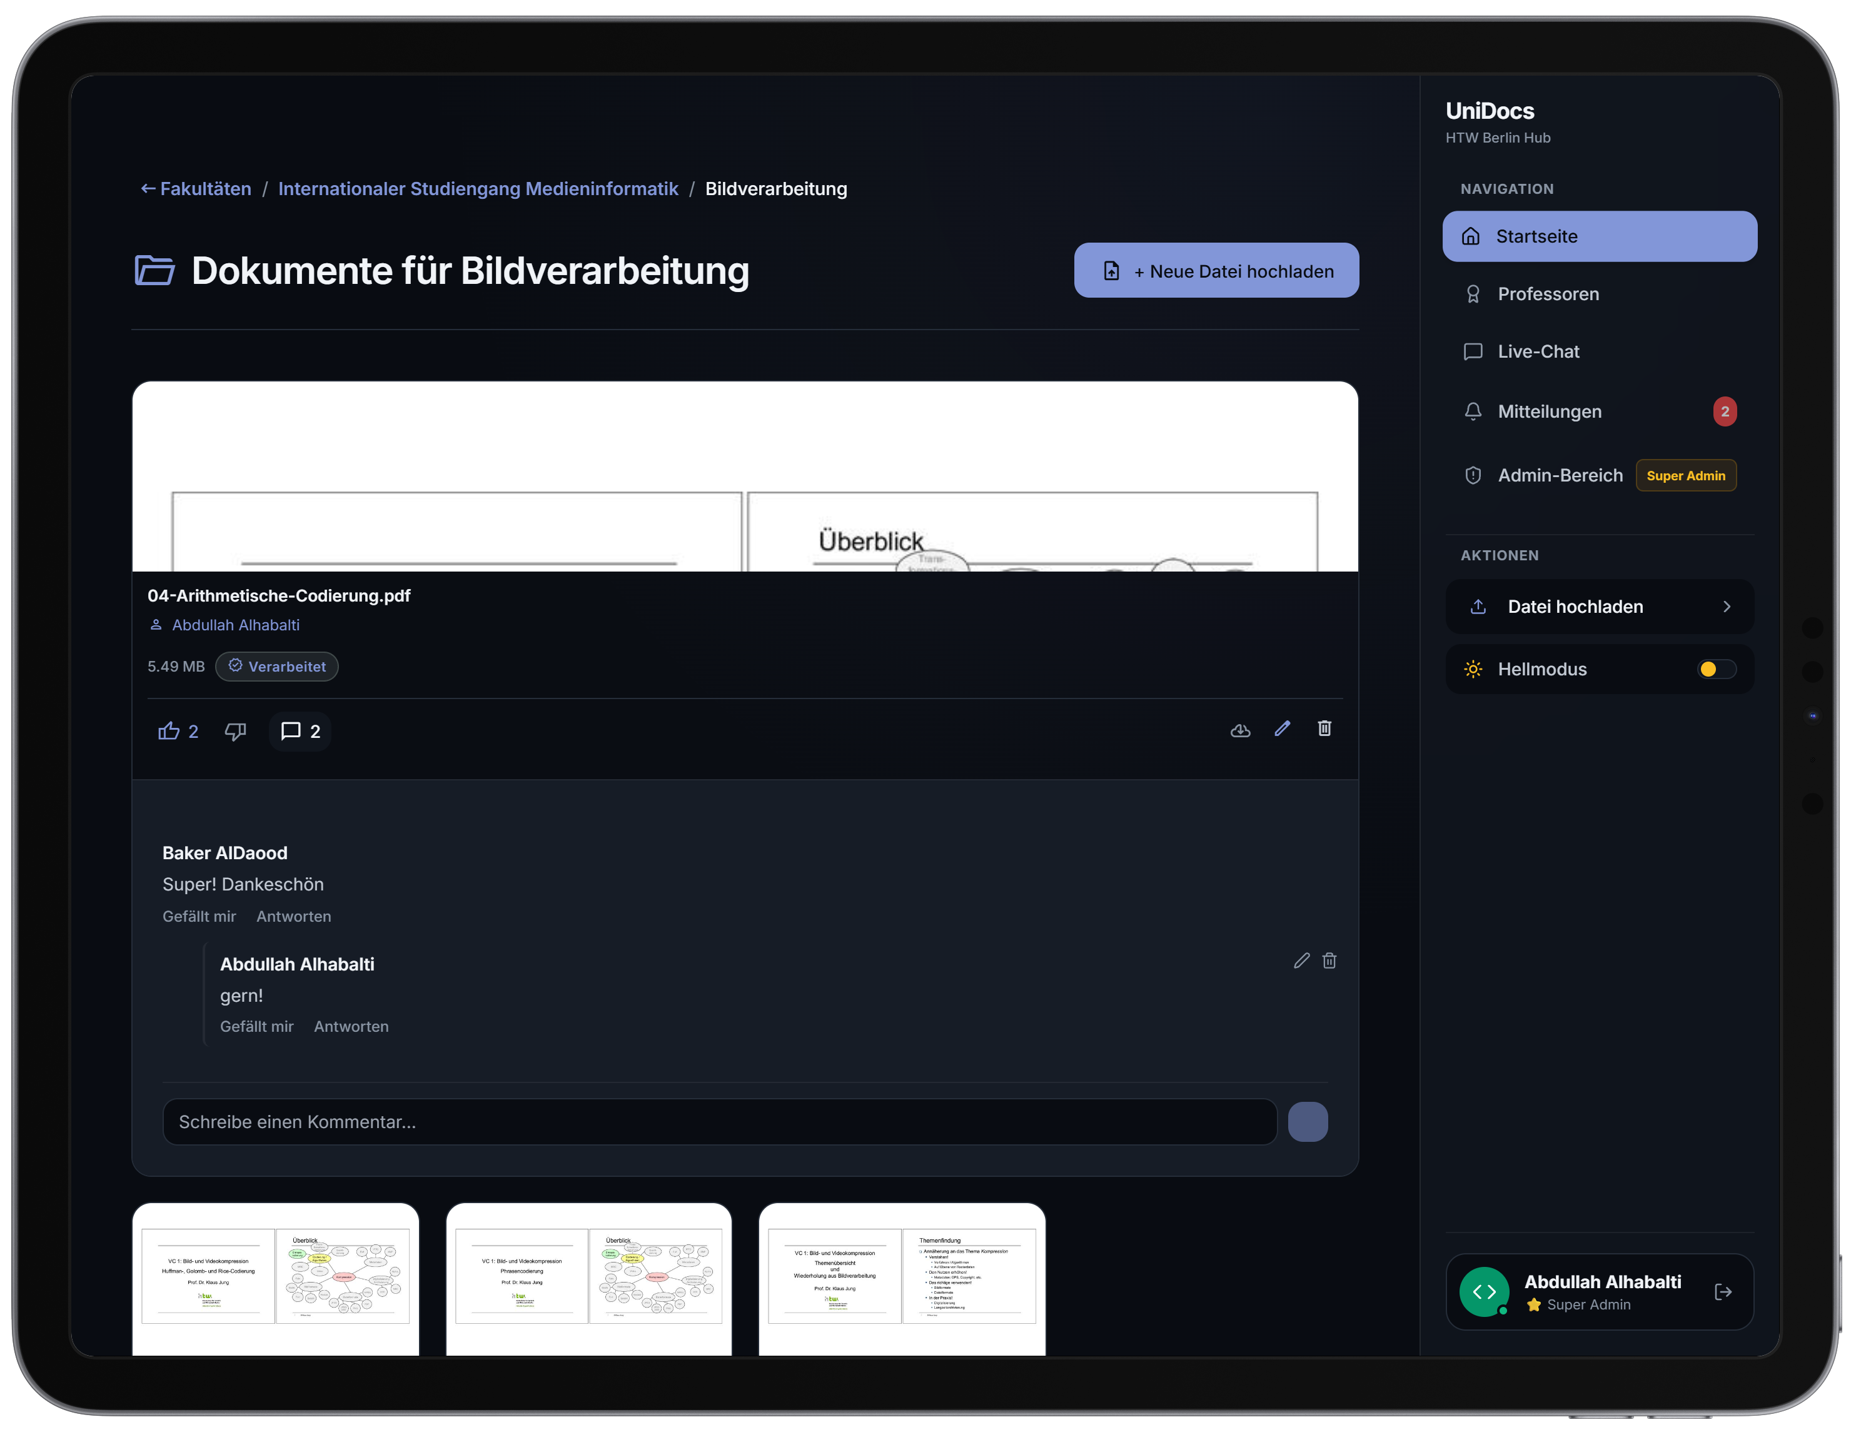Click the large Überblick document preview
1851x1432 pixels.
tap(745, 476)
